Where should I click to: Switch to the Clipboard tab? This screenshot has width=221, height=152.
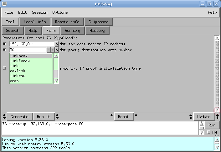click(x=99, y=22)
